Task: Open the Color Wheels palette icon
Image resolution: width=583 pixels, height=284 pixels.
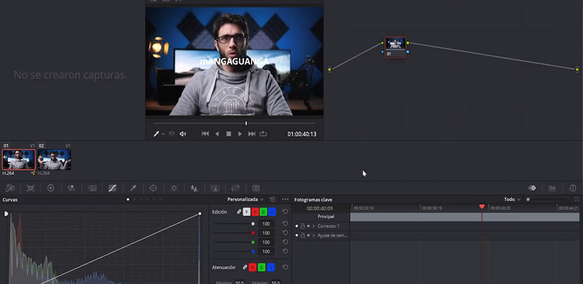Action: pos(51,188)
